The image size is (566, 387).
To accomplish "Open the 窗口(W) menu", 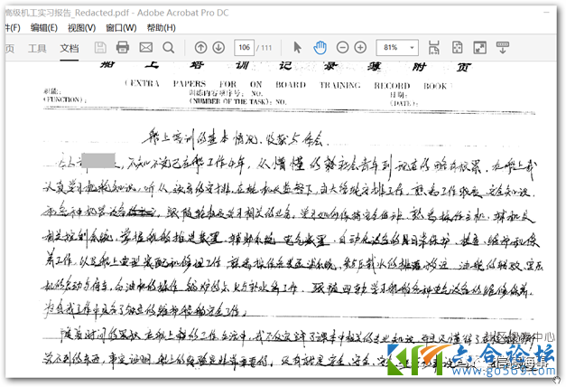I will 121,28.
